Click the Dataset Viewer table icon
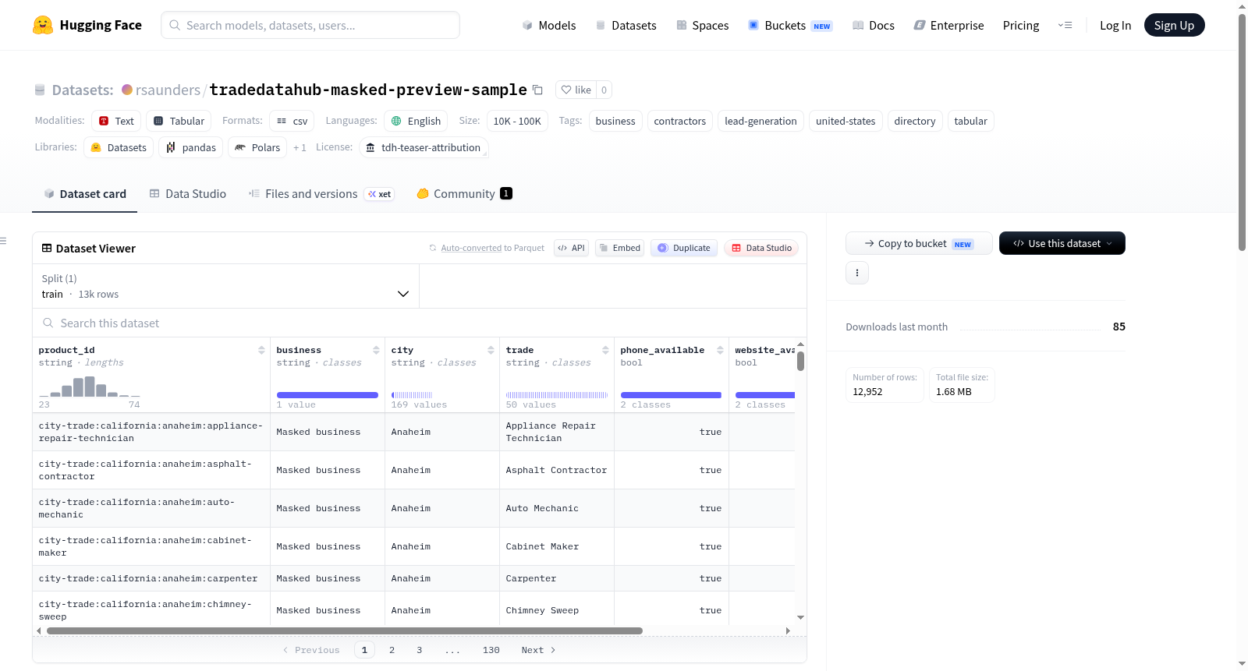Screen dimensions: 1248x671 pyautogui.click(x=47, y=248)
